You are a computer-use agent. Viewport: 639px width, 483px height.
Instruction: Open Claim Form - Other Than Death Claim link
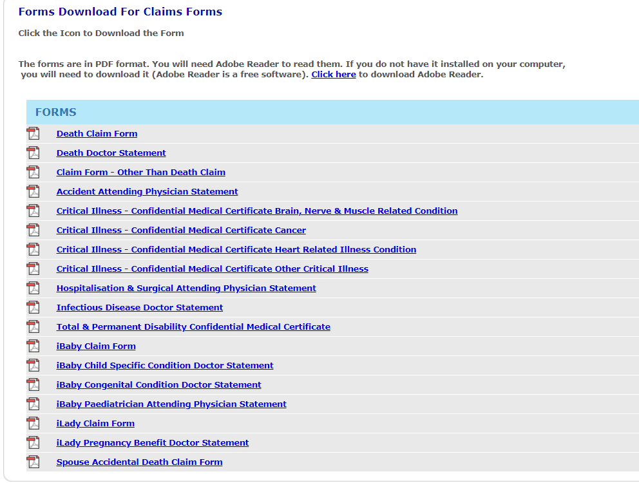[x=141, y=173]
